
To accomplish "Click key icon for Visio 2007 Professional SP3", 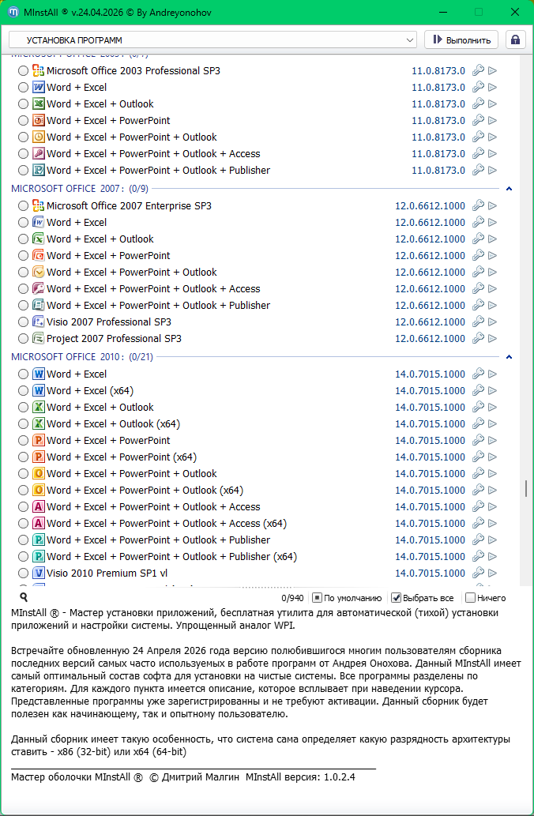I will 478,322.
